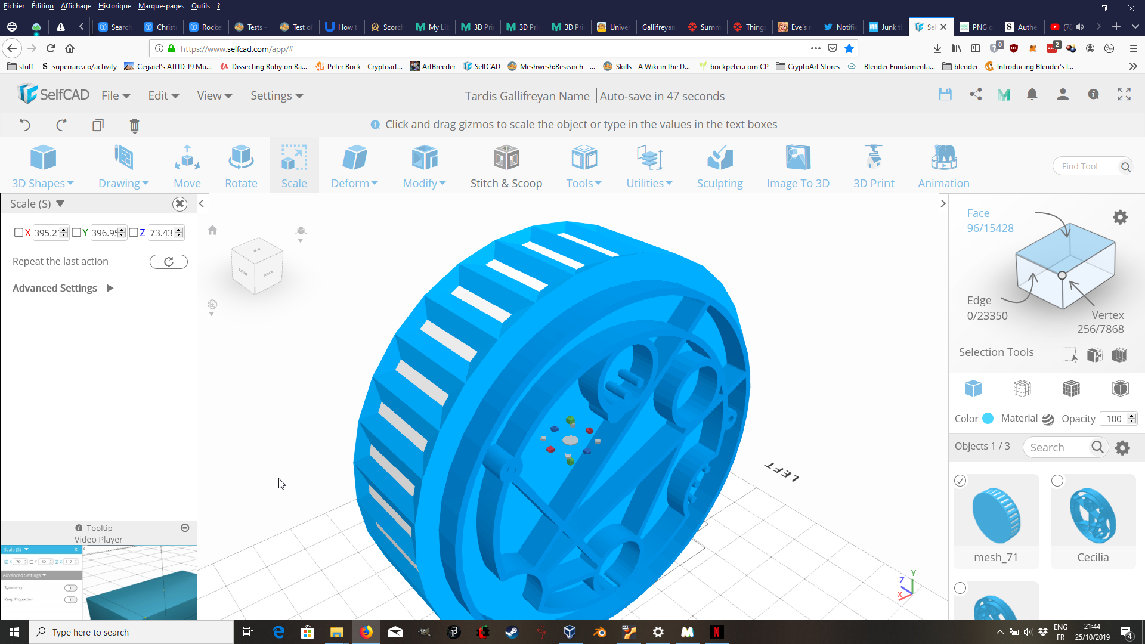Viewport: 1145px width, 644px height.
Task: Select the Cecilia object radio button
Action: 1057,481
